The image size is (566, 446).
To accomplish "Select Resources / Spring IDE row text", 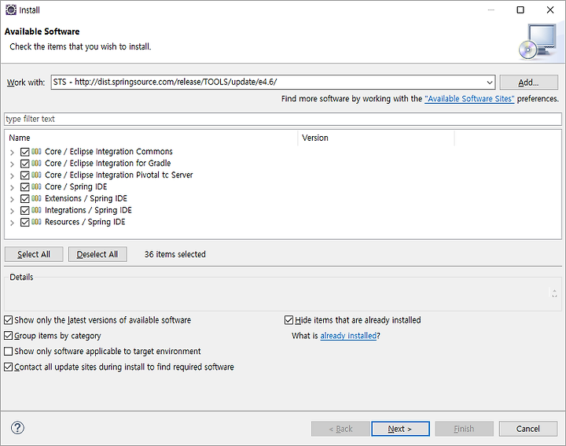I will (85, 222).
